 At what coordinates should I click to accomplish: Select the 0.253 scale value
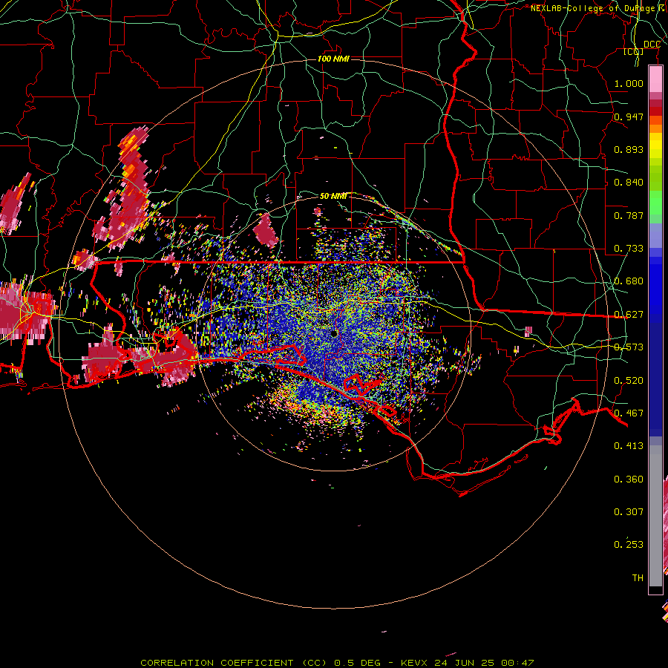[x=629, y=545]
